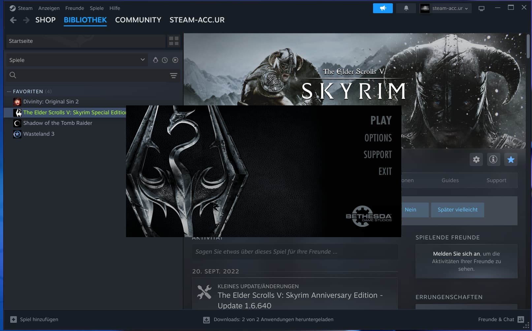The image size is (532, 331).
Task: Click EXIT in Skyrim launcher
Action: 385,171
